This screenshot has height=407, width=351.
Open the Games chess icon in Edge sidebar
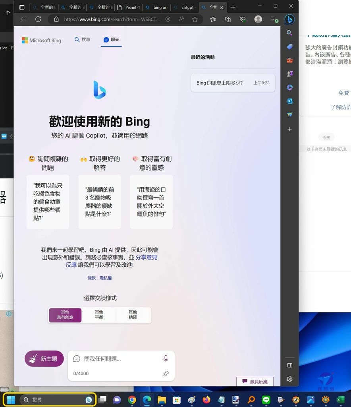click(x=289, y=74)
